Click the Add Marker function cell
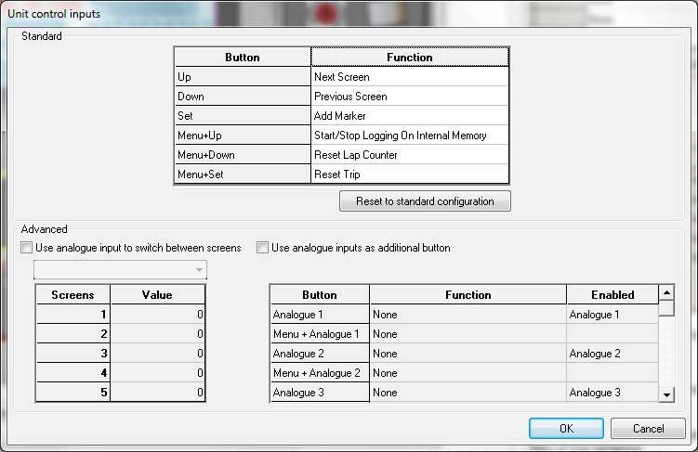 point(409,116)
